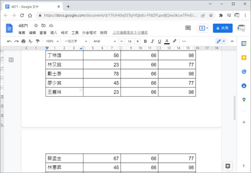The width and height of the screenshot is (251, 173).
Task: Share this page icon in address bar
Action: pos(203,15)
